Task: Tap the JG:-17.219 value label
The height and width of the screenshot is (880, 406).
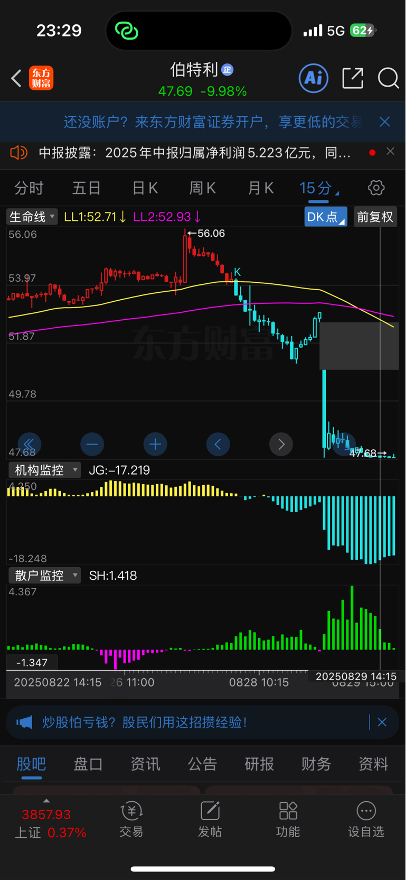Action: [119, 470]
